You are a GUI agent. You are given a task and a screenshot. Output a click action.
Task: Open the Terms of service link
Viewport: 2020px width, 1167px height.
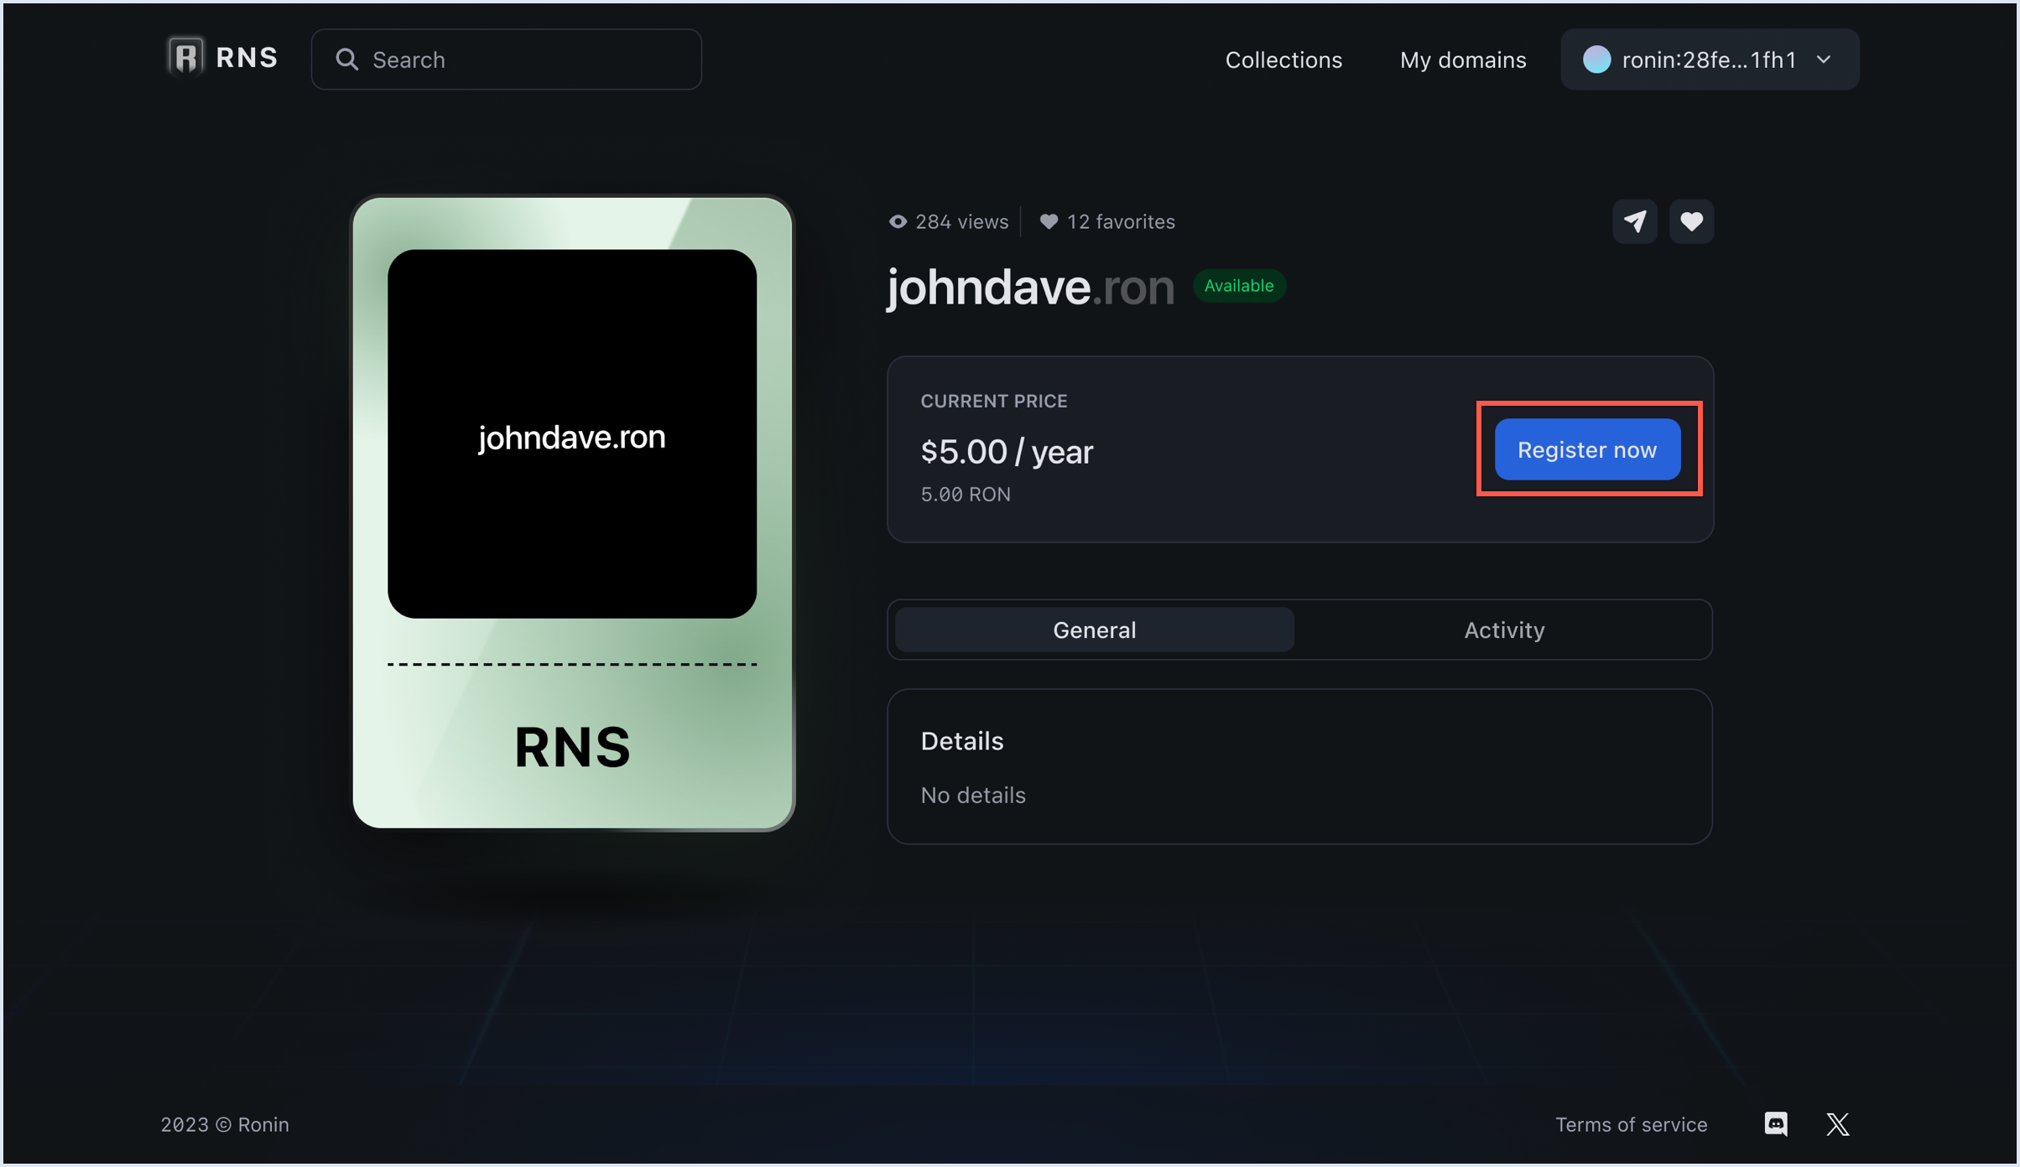tap(1631, 1124)
